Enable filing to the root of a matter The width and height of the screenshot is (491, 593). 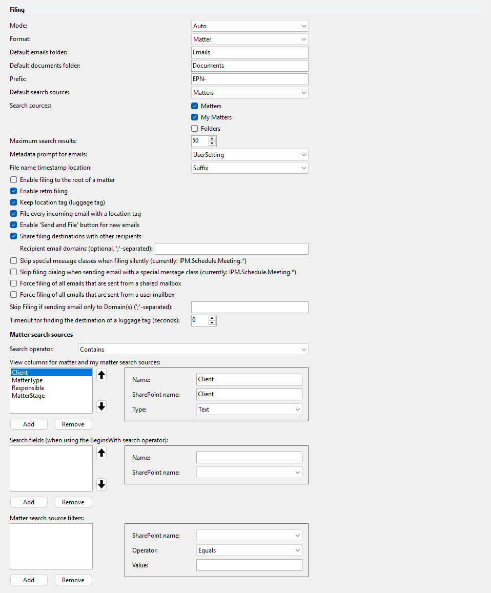14,179
